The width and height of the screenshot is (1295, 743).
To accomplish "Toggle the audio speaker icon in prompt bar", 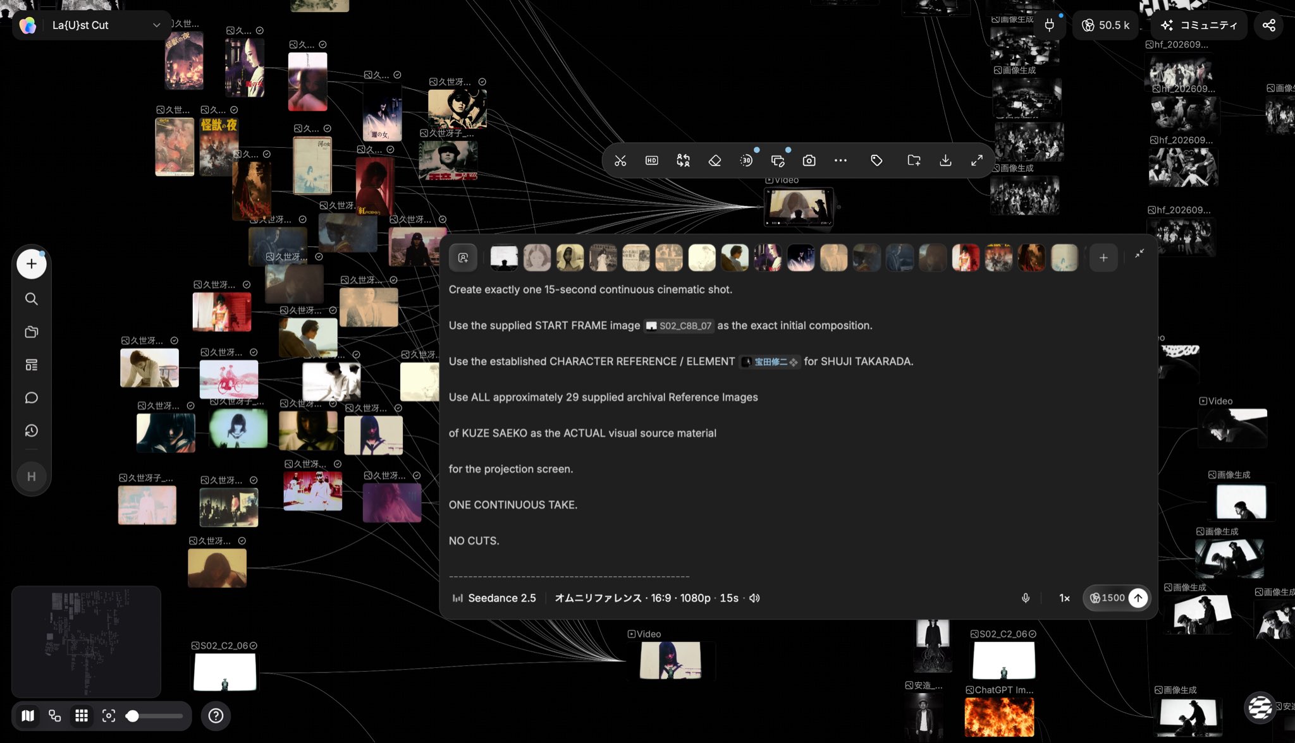I will coord(754,598).
